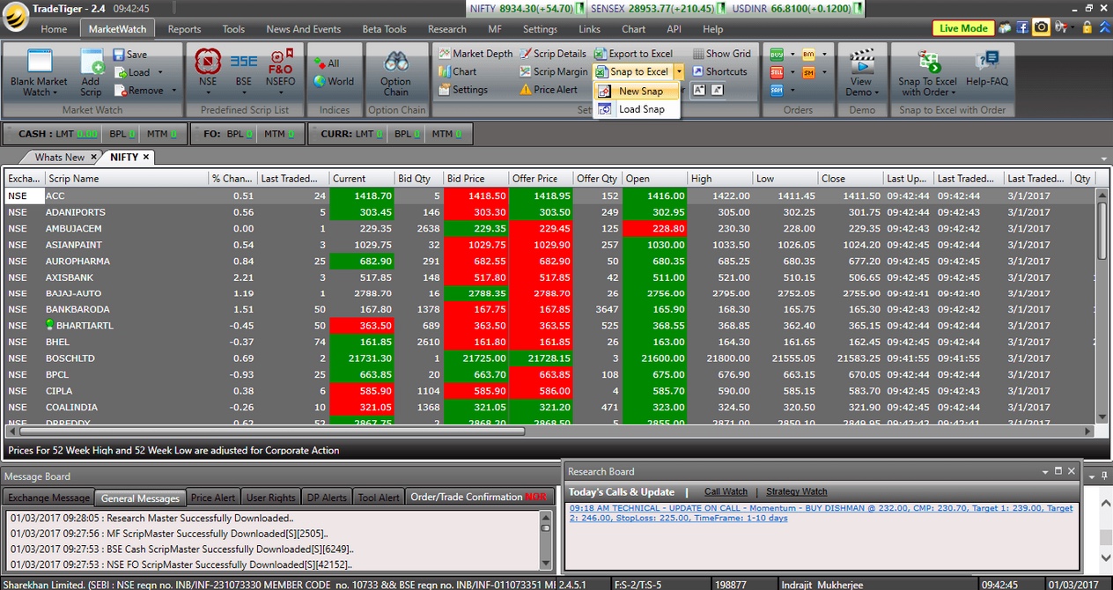Open the announcement megaphone dropdown

[1072, 27]
